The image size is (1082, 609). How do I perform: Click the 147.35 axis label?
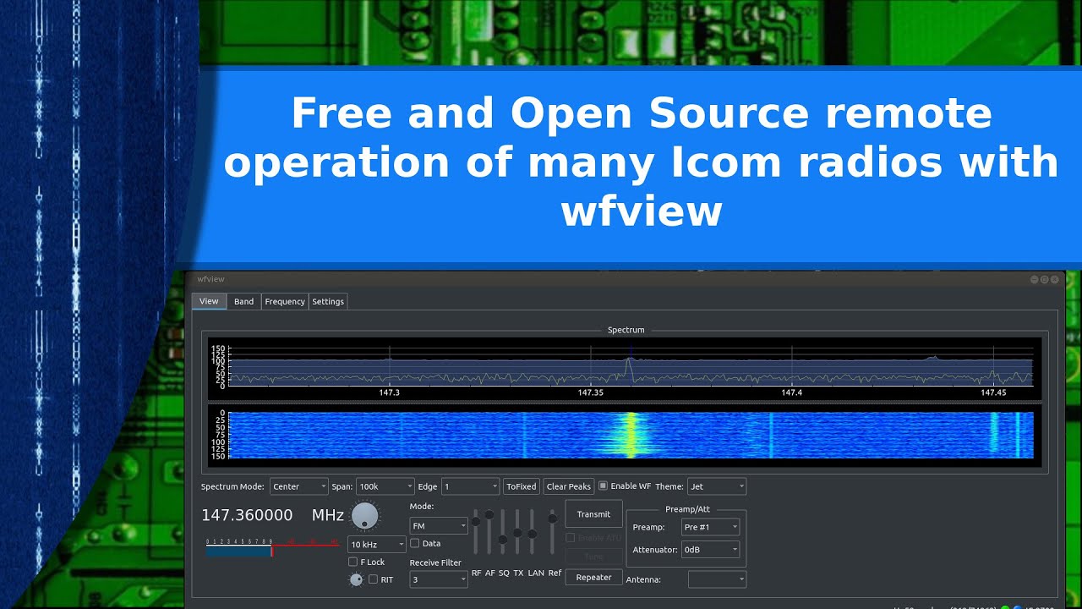(590, 392)
